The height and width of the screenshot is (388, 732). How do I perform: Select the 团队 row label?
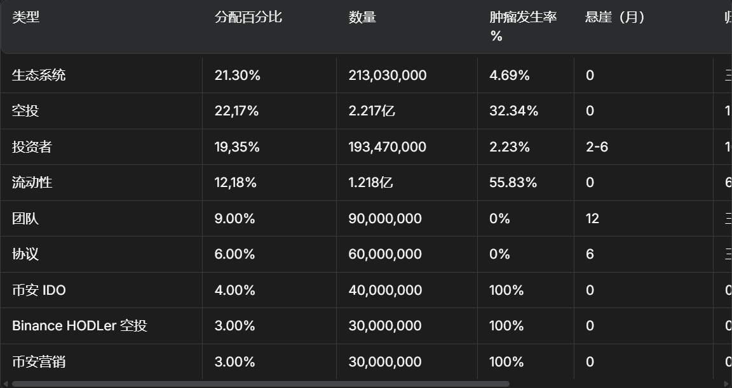[x=25, y=219]
